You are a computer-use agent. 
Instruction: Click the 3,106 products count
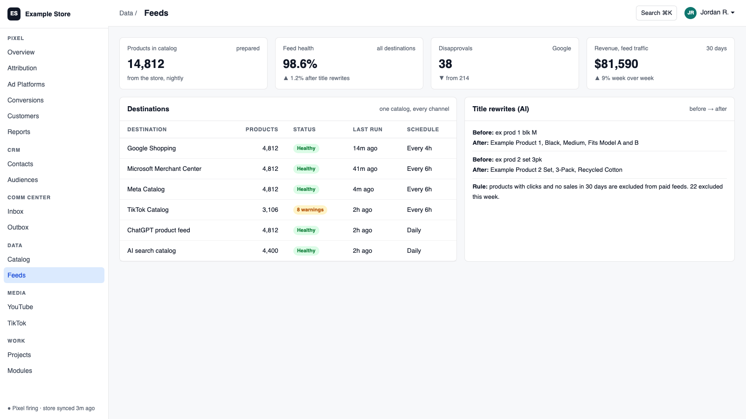click(x=270, y=210)
